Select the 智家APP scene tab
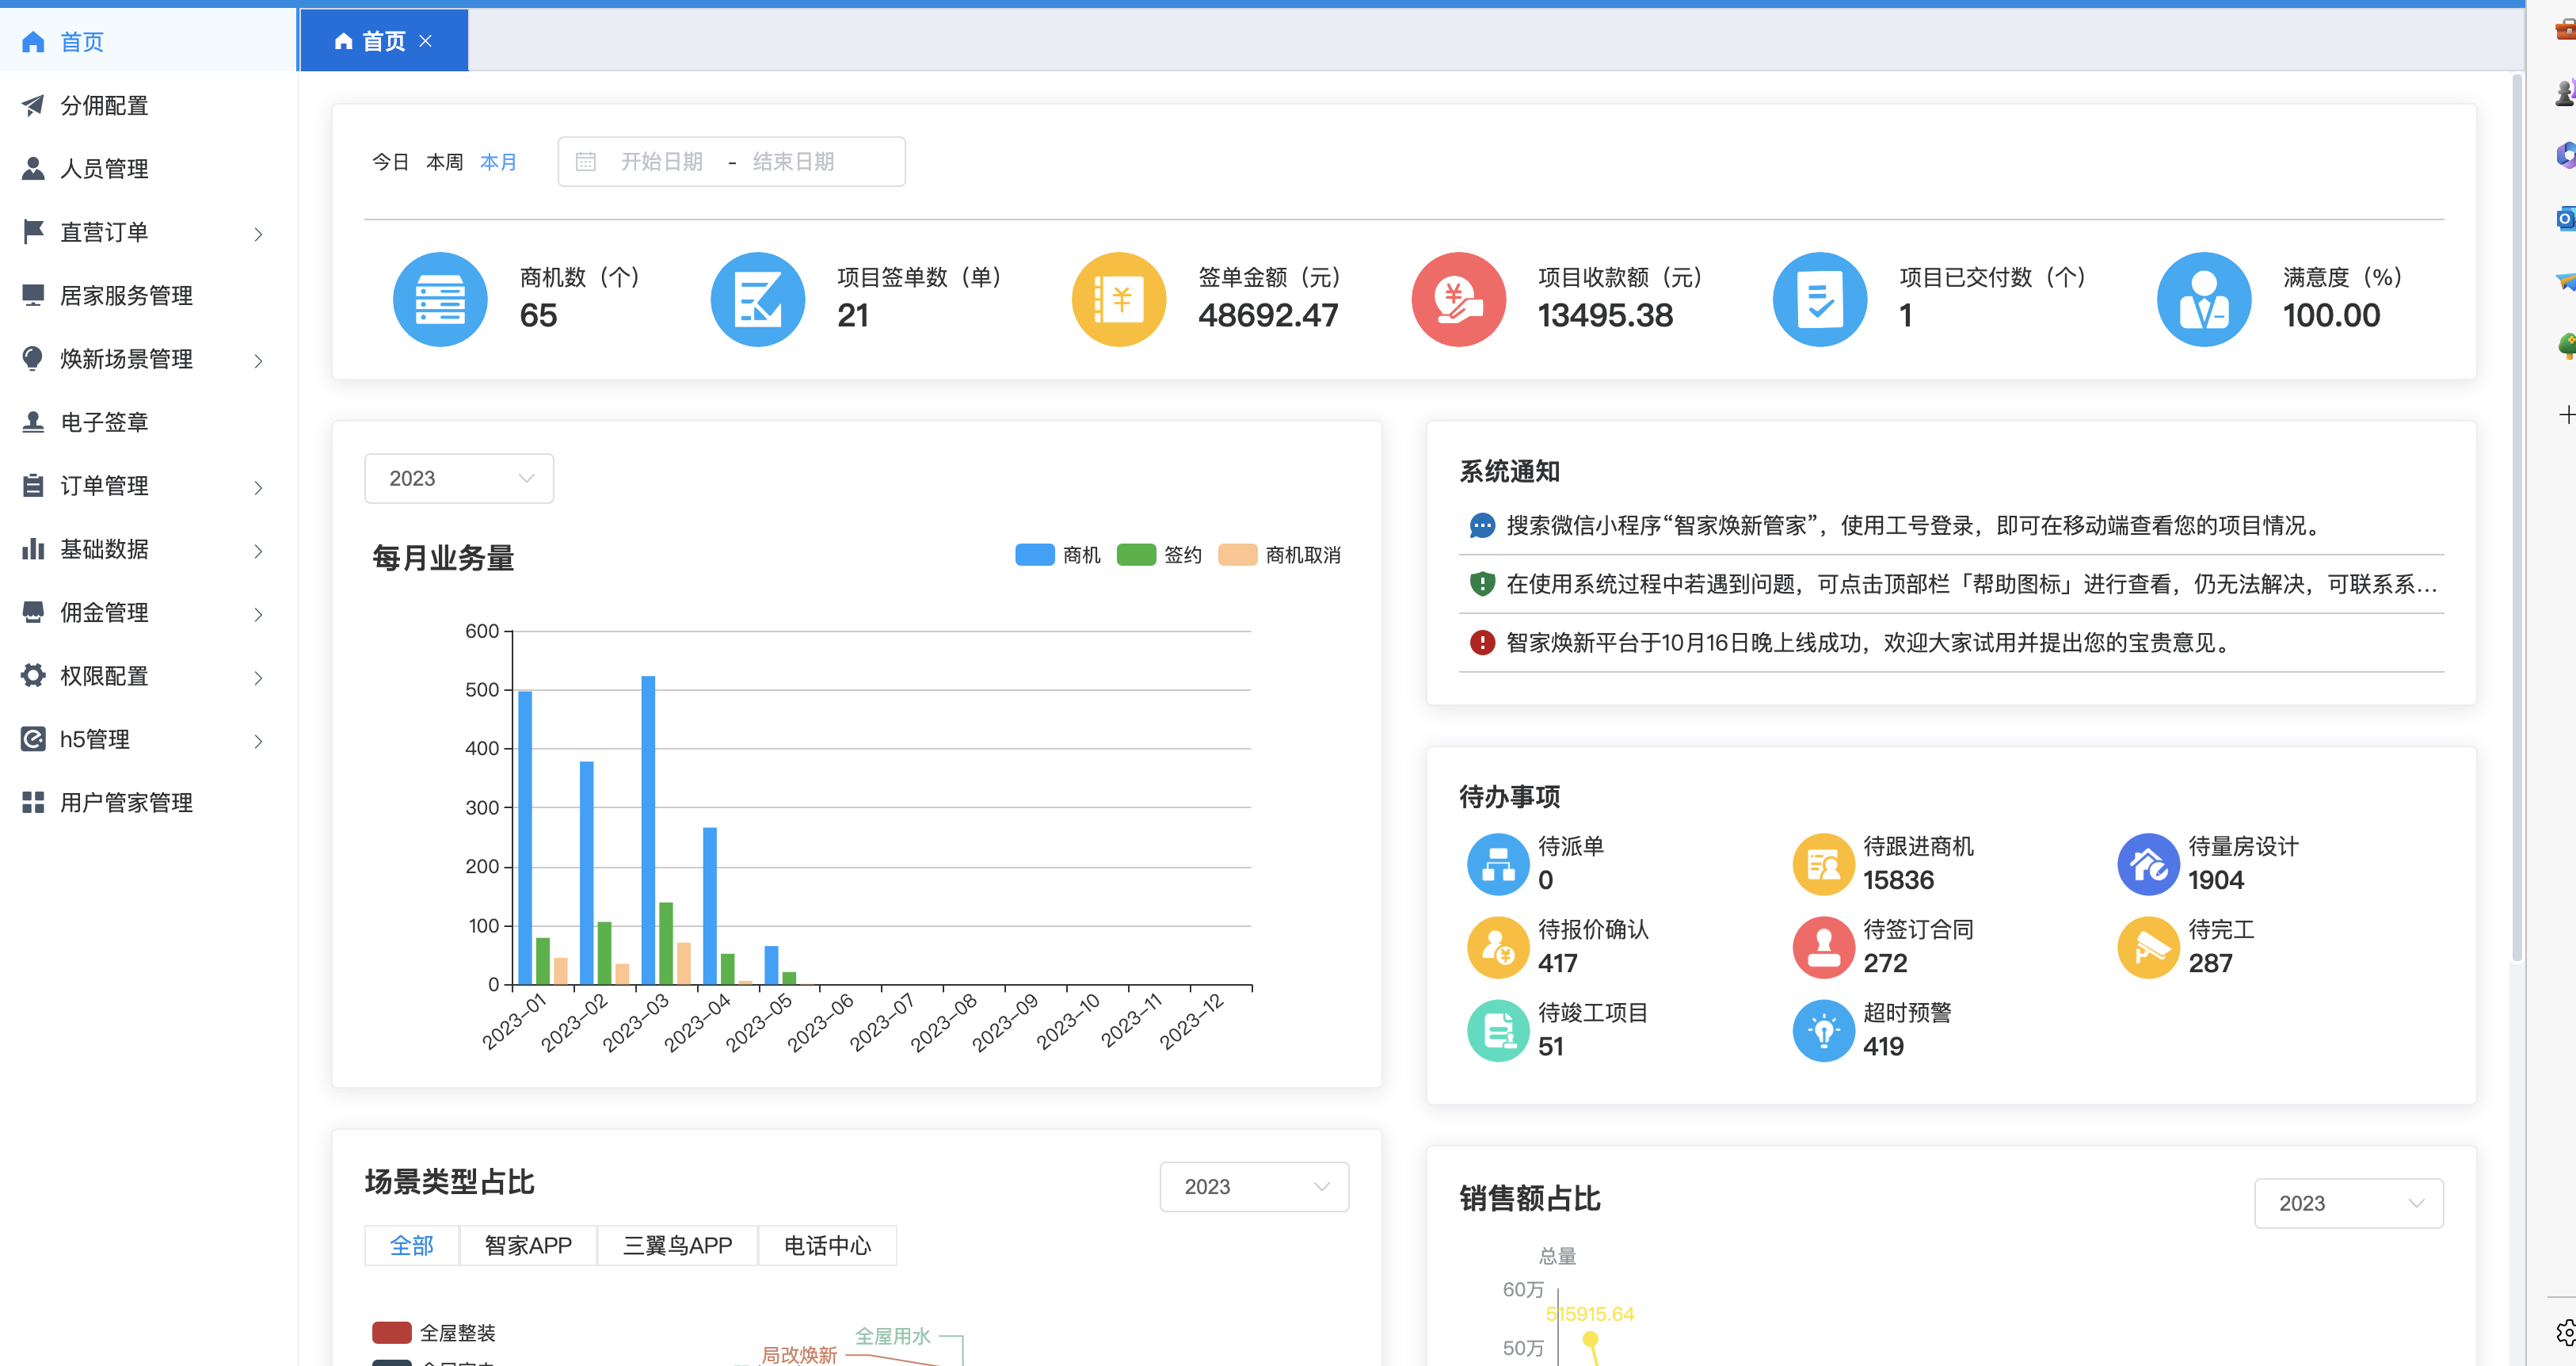This screenshot has width=2576, height=1366. tap(528, 1245)
